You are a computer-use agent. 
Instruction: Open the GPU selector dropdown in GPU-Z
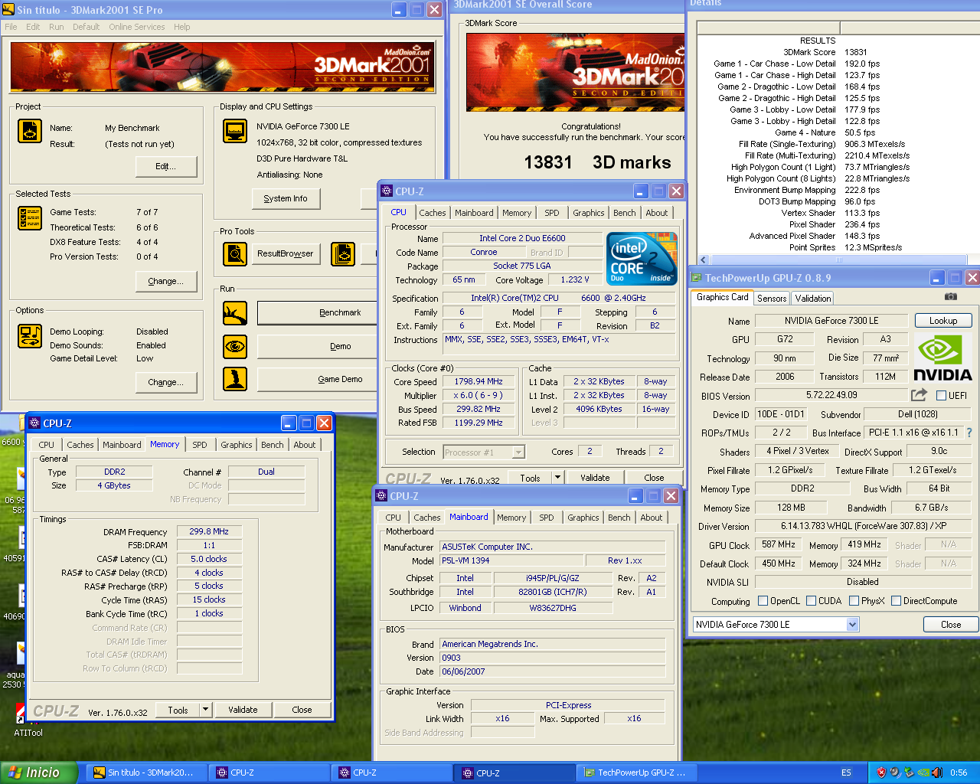[x=852, y=625]
